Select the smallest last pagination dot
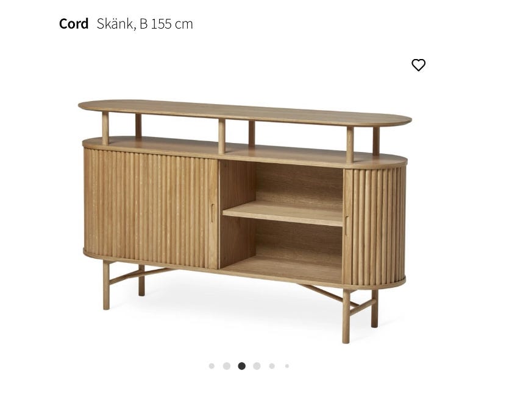This screenshot has height=398, width=523. [x=287, y=366]
